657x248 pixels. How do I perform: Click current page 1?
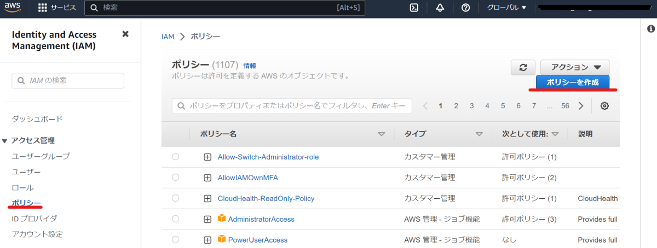(x=440, y=106)
